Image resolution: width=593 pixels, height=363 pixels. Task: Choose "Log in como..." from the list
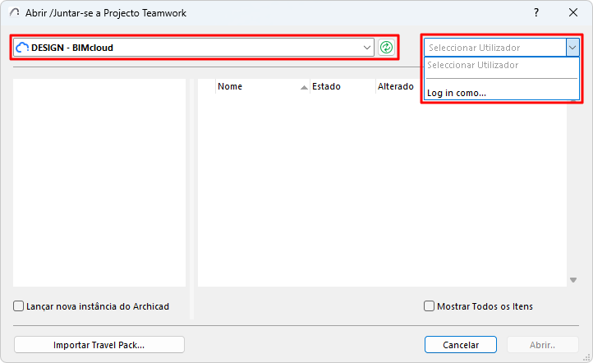457,93
